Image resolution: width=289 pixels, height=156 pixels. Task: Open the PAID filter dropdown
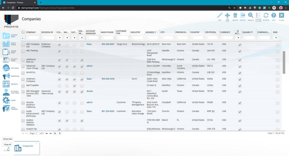pyautogui.click(x=275, y=38)
